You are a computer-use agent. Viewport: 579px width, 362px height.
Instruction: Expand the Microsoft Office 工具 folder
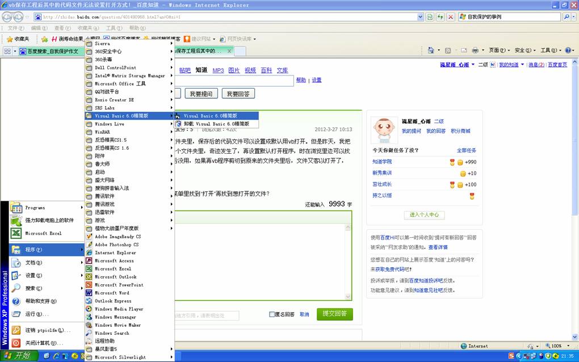coord(129,84)
